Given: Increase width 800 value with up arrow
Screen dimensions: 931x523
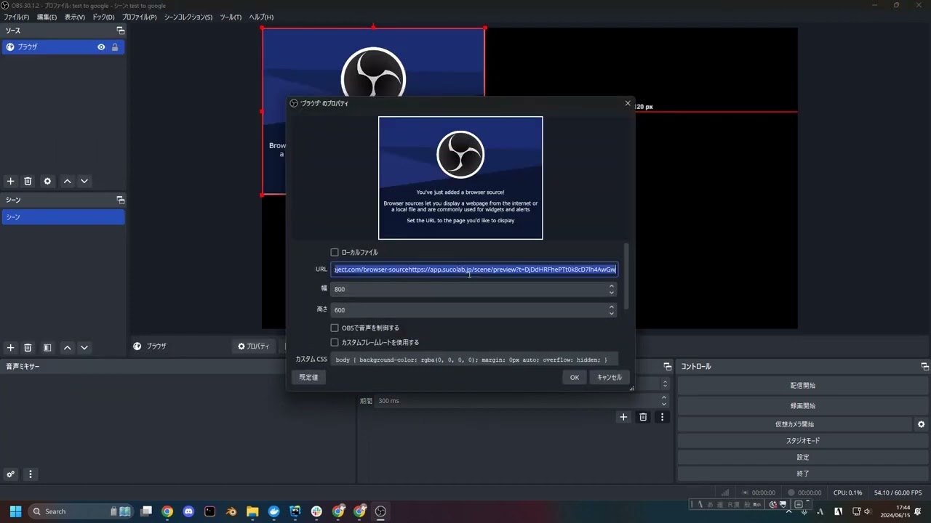Looking at the screenshot, I should point(612,286).
